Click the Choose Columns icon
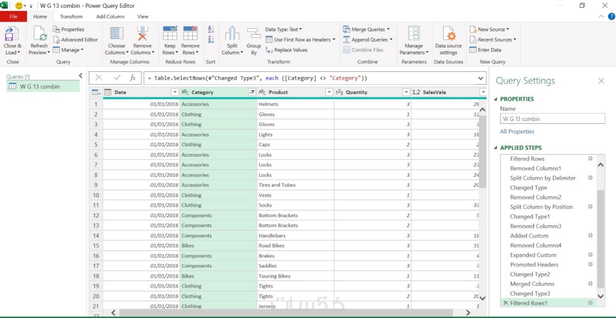This screenshot has height=318, width=616. pyautogui.click(x=117, y=33)
